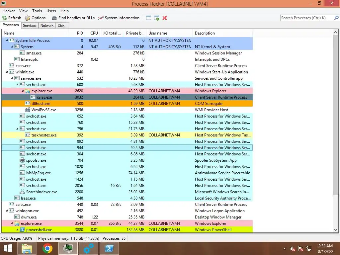Collapse explorer.exe PID 3544 node
This screenshot has width=340, height=255.
pyautogui.click(x=12, y=223)
